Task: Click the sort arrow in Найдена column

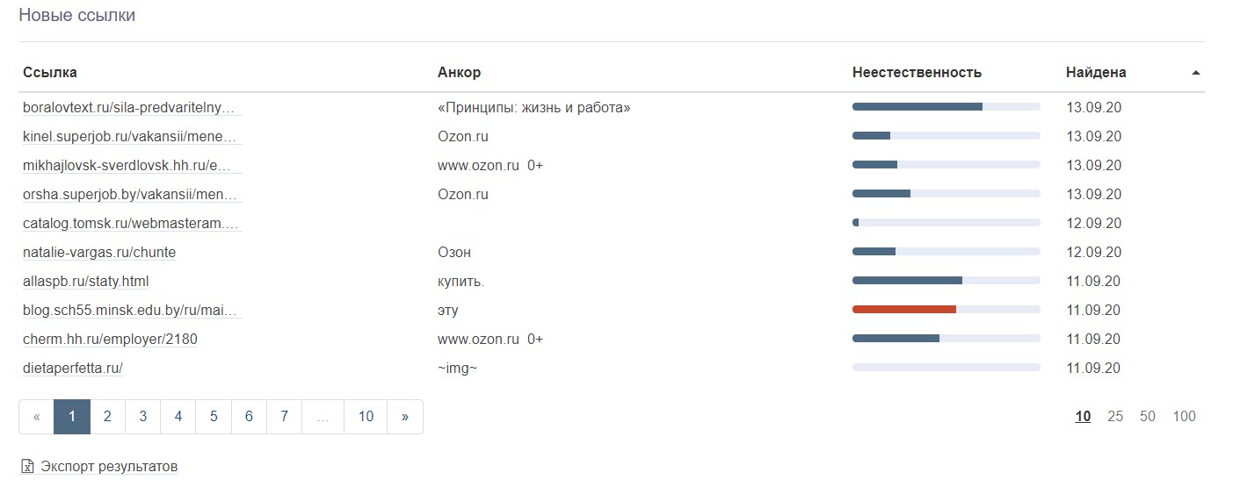Action: [x=1195, y=73]
